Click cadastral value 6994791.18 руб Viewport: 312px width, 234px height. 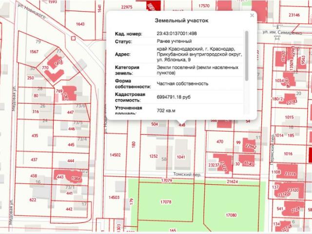click(x=174, y=97)
